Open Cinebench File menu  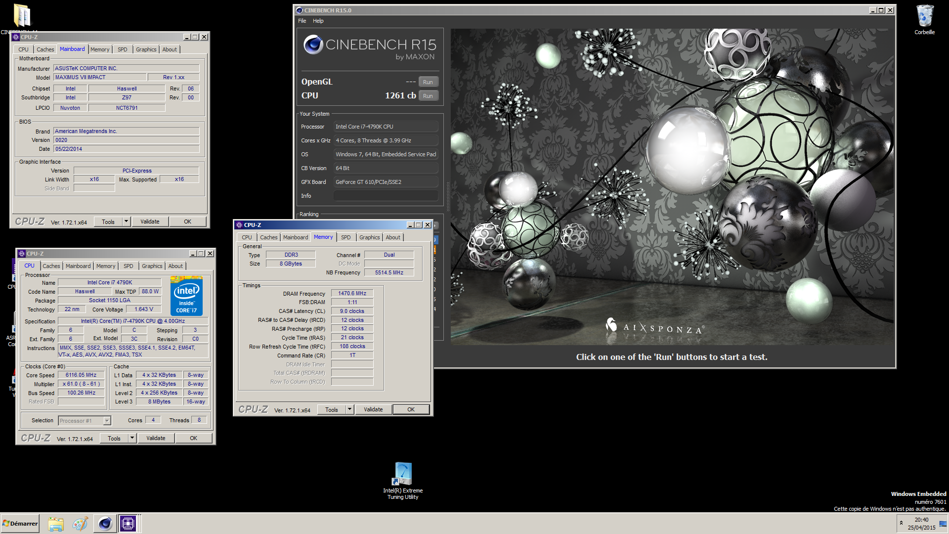302,21
